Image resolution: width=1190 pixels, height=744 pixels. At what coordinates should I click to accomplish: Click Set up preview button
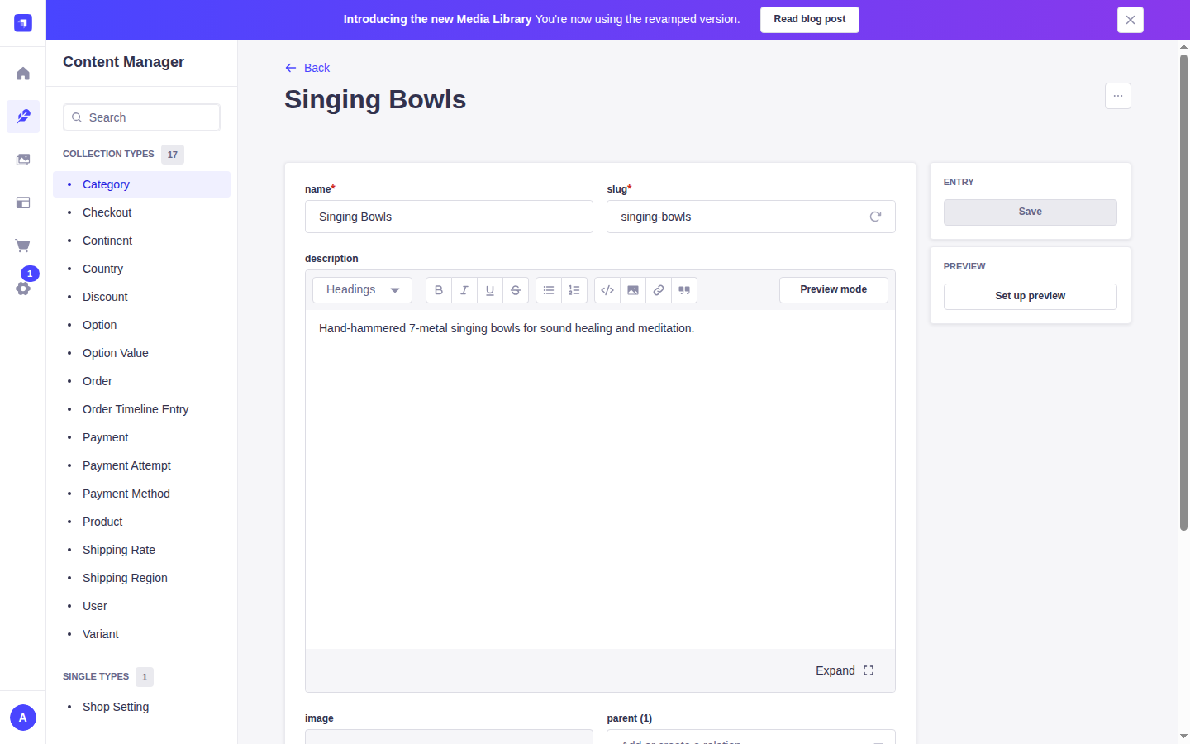(x=1031, y=297)
